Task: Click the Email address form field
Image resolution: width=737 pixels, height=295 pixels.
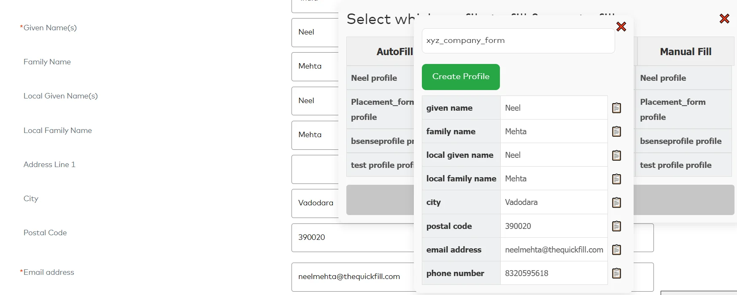Action: (x=352, y=276)
